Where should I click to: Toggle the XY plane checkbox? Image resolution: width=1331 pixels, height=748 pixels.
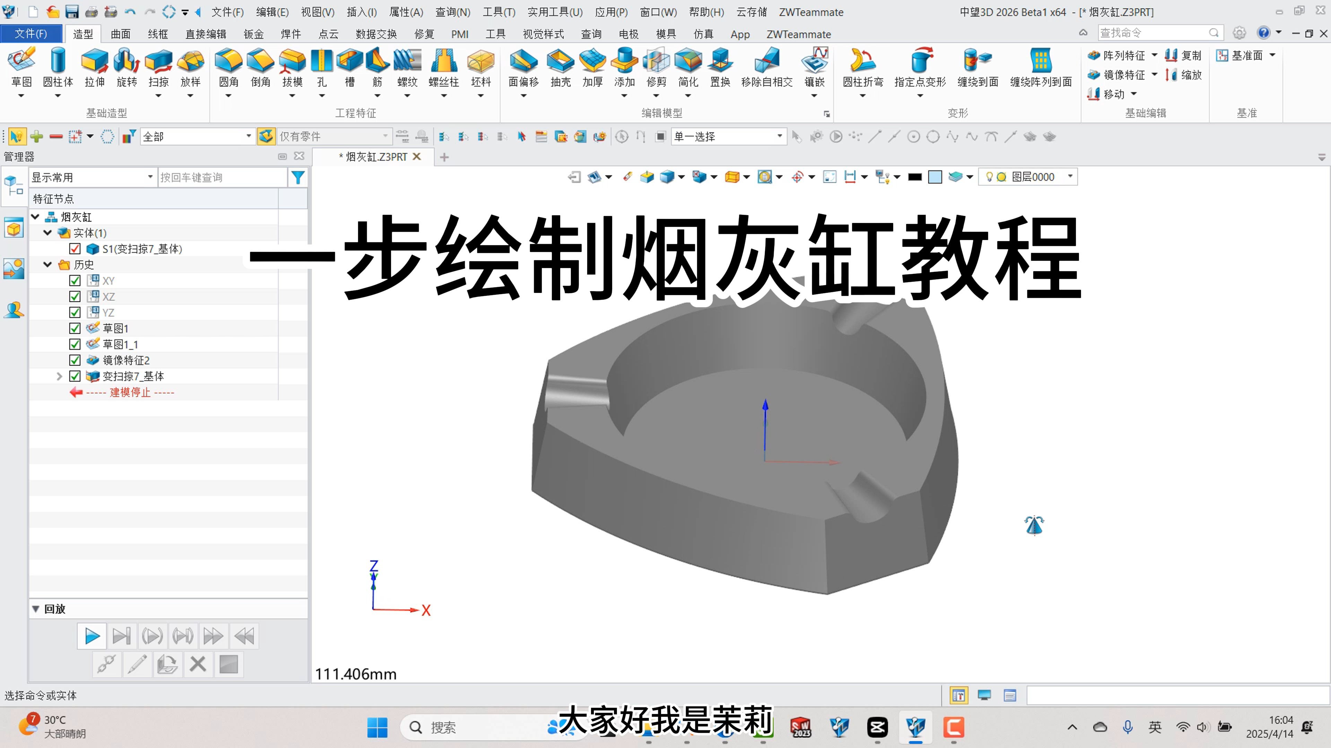pyautogui.click(x=75, y=281)
